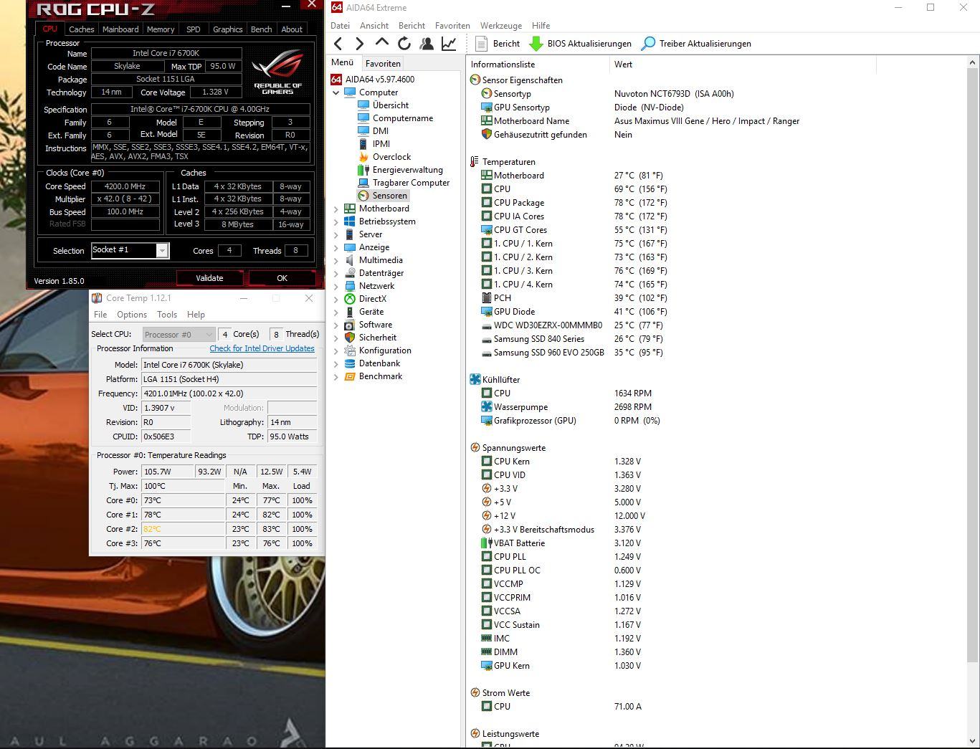Open the Socket #1 selection dropdown in CPU-Z

click(x=162, y=250)
